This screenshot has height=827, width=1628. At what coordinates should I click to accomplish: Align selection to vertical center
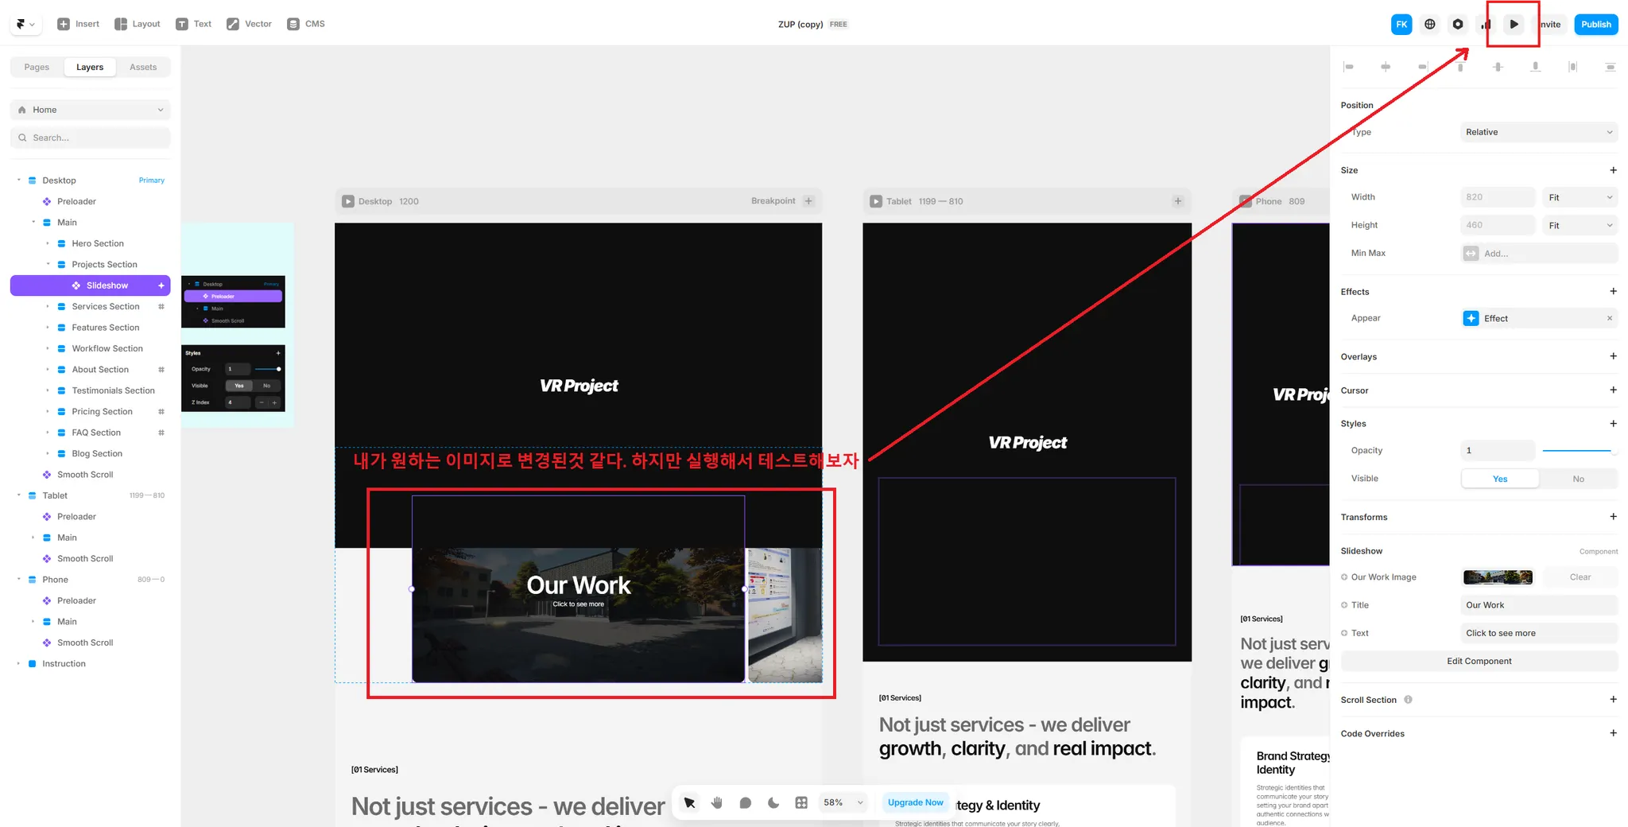1498,67
